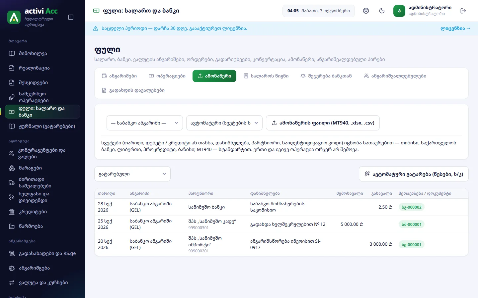This screenshot has width=478, height=298.
Task: Log out using the exit icon
Action: [x=463, y=11]
